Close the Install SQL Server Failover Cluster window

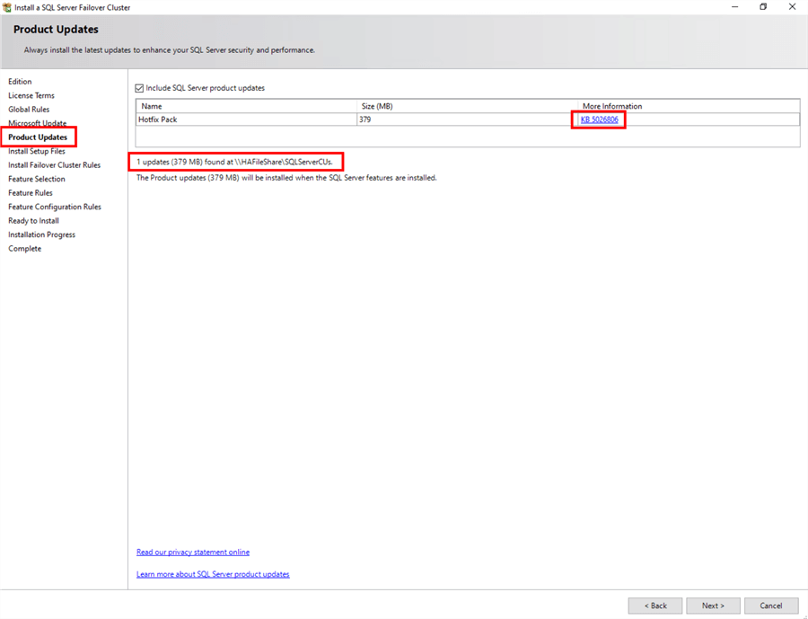792,6
